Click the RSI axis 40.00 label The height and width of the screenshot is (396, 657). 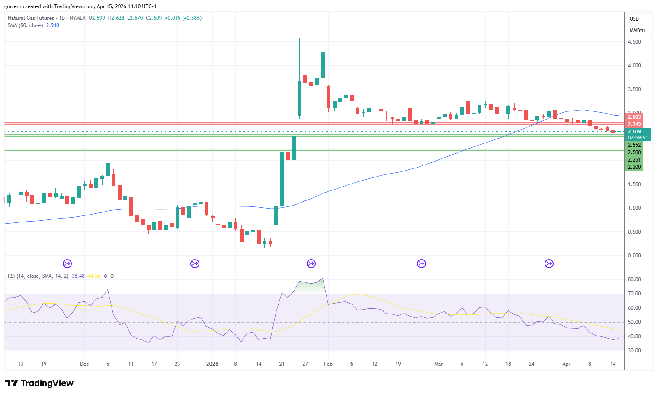634,336
